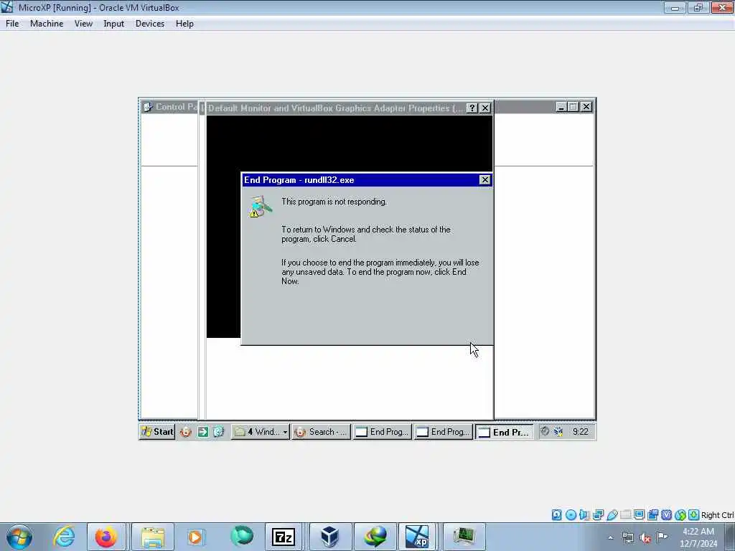735x551 pixels.
Task: Click the host network tray icon
Action: click(x=628, y=538)
